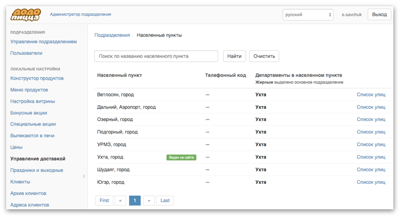The width and height of the screenshot is (400, 217).
Task: Click the First pagination button
Action: [x=104, y=201]
